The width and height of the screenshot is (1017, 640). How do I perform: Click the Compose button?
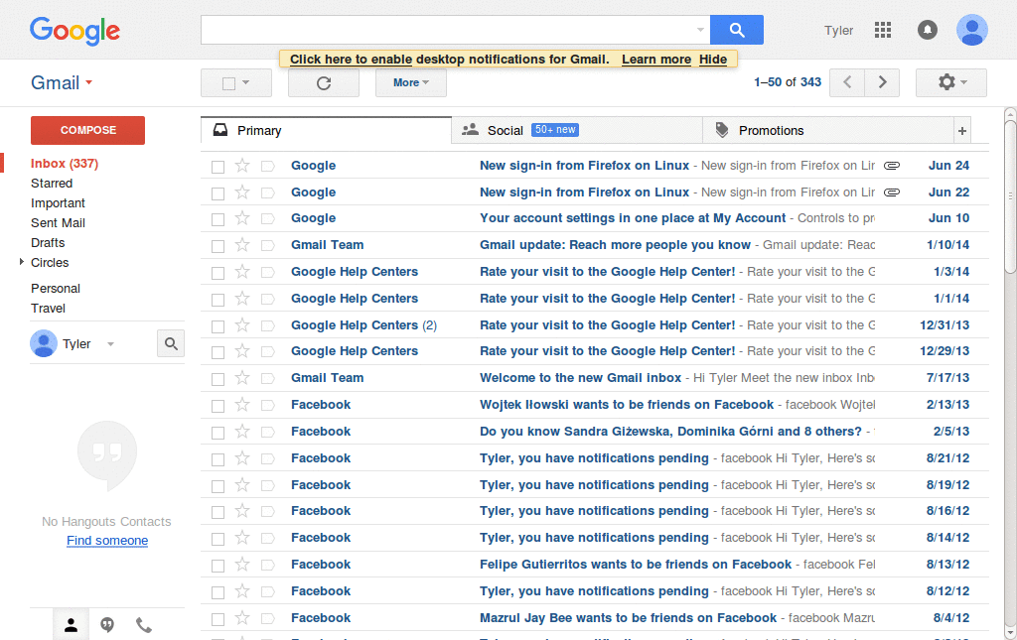click(x=86, y=130)
